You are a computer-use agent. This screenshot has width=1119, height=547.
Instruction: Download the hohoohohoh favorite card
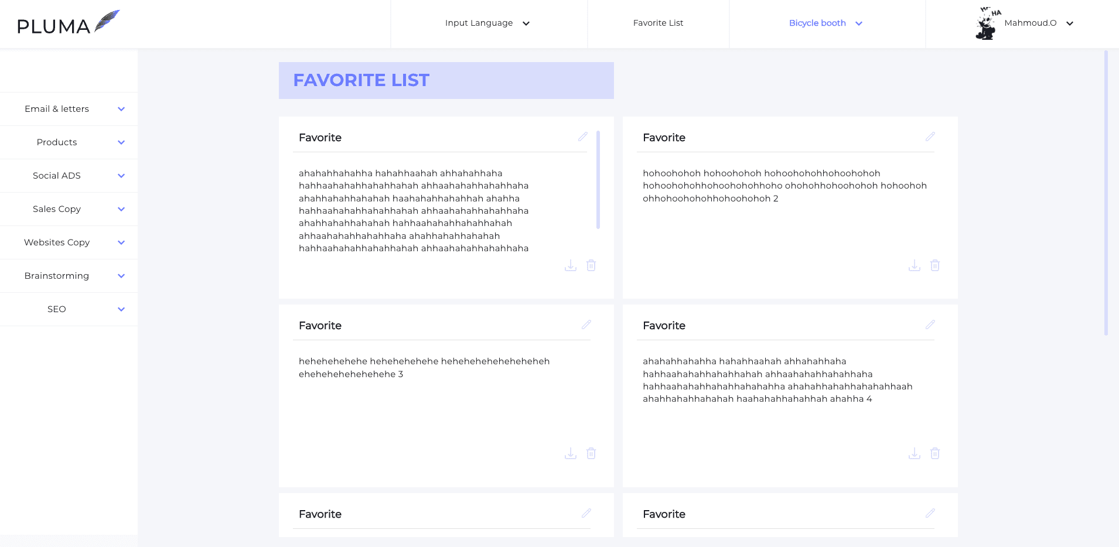(x=915, y=265)
